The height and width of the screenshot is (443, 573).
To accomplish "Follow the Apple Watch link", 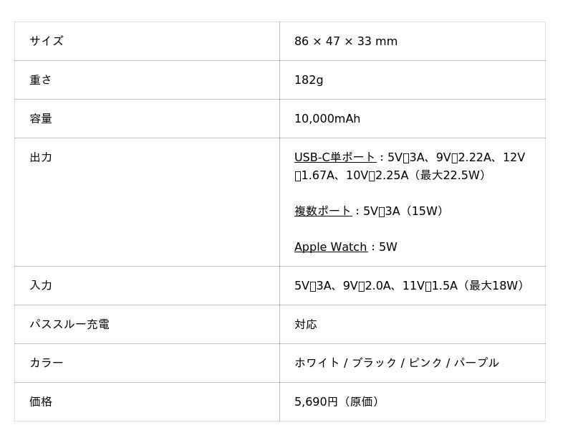I will pyautogui.click(x=330, y=247).
